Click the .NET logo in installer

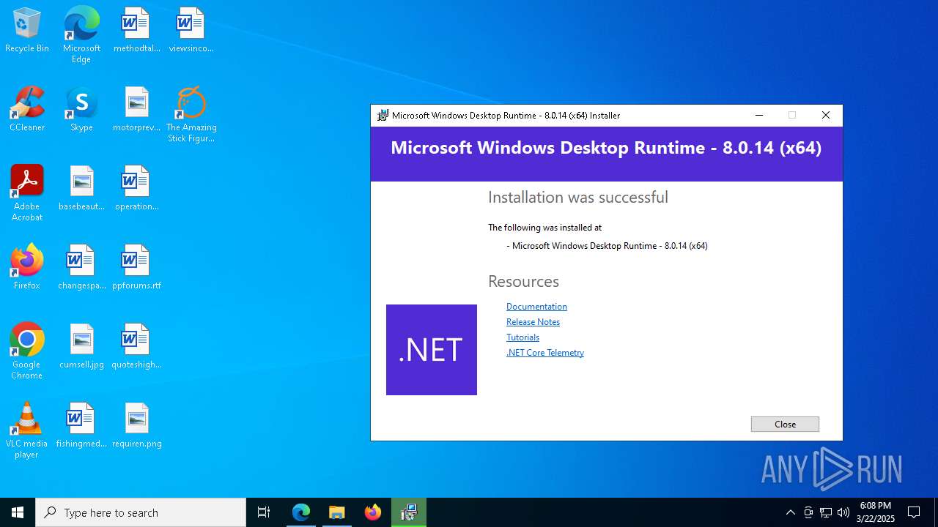point(432,350)
